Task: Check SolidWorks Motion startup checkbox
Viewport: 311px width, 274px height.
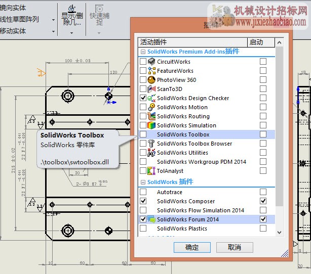Action: point(263,107)
